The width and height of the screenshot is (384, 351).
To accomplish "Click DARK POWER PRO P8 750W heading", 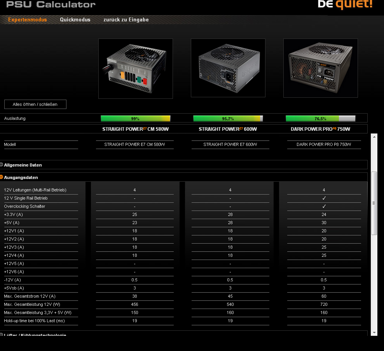I will pyautogui.click(x=320, y=129).
